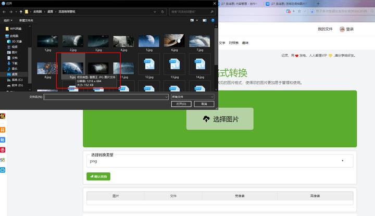The image size is (375, 216).
Task: Click 登录 login link with avatar
Action: pos(346,29)
